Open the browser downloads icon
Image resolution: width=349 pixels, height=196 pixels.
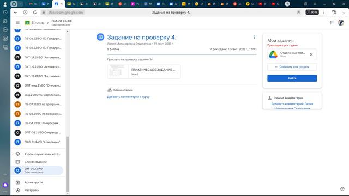click(x=344, y=12)
